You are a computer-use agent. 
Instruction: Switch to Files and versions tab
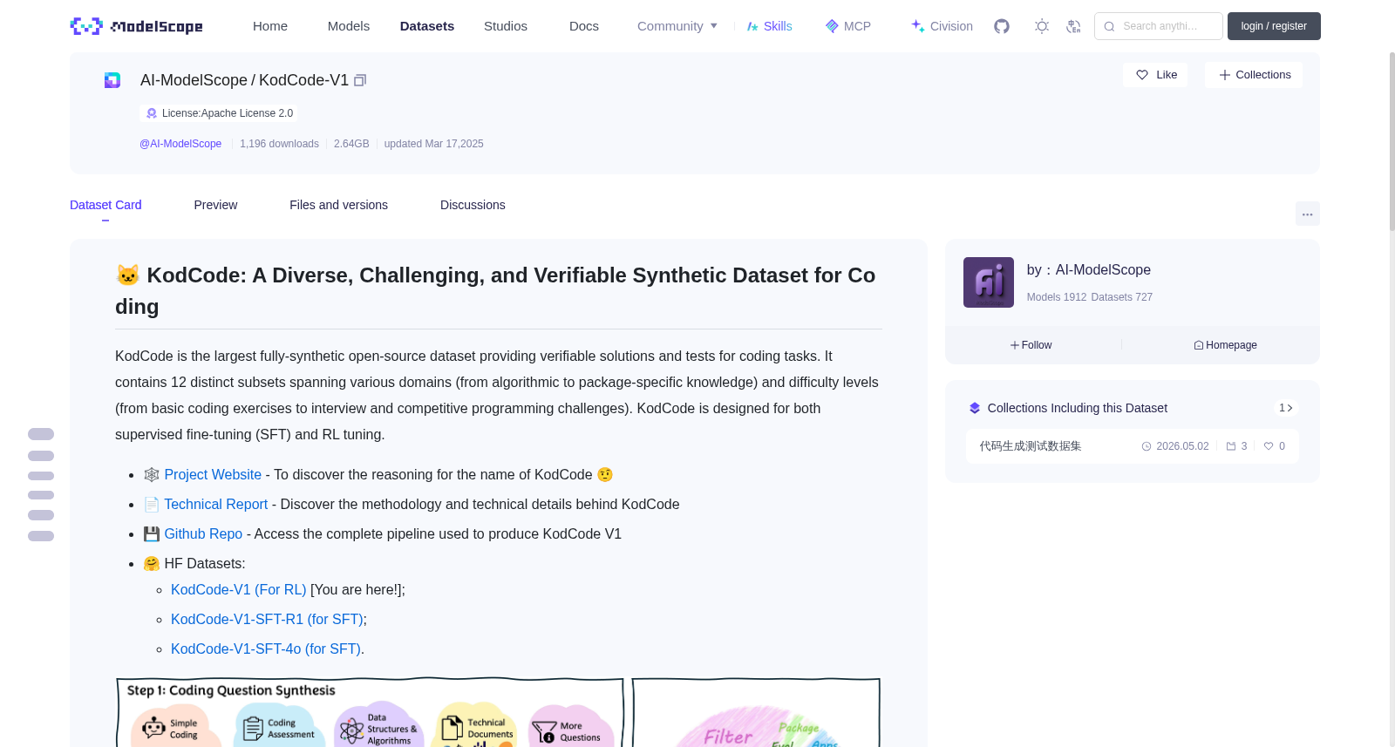338,205
